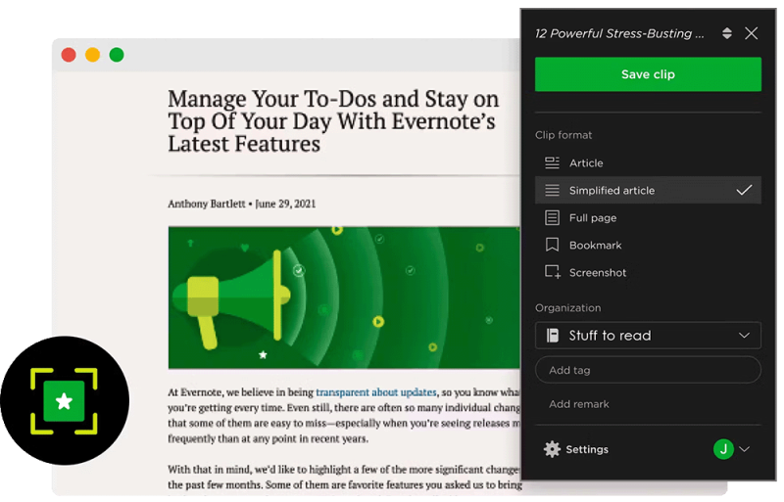Click the megaphone article image
Screen dimensions: 784x502
pyautogui.click(x=344, y=297)
